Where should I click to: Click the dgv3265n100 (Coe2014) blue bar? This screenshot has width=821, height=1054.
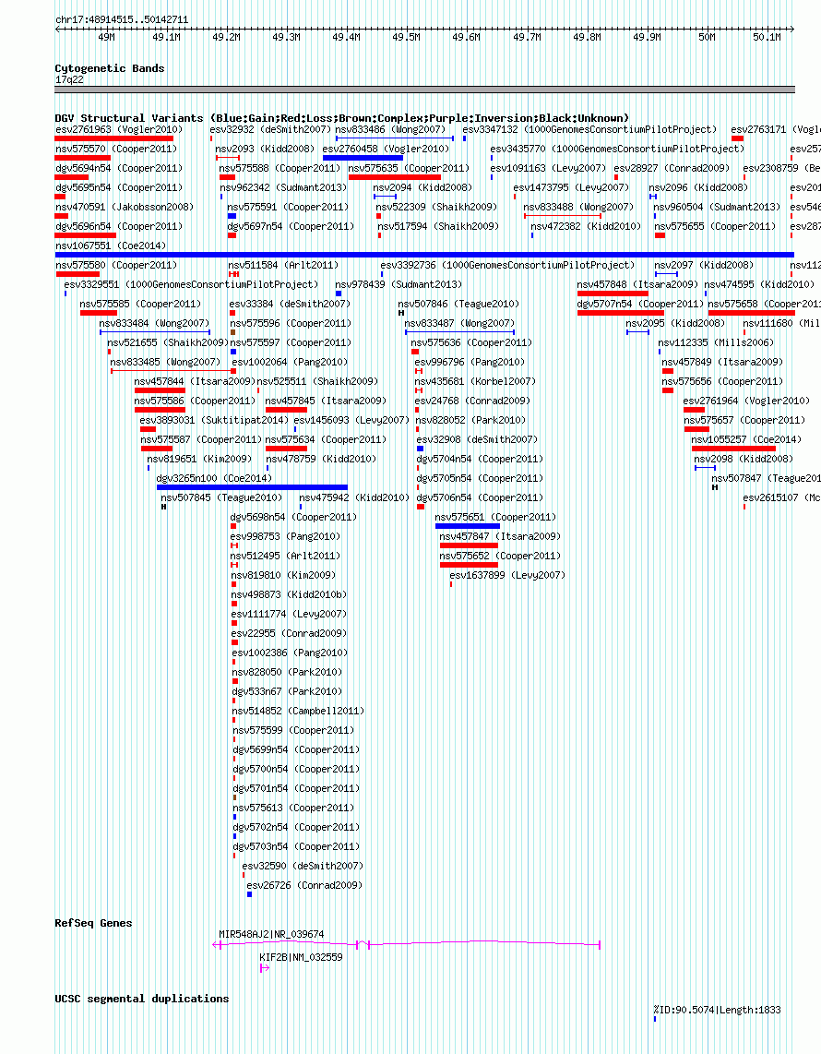[252, 487]
